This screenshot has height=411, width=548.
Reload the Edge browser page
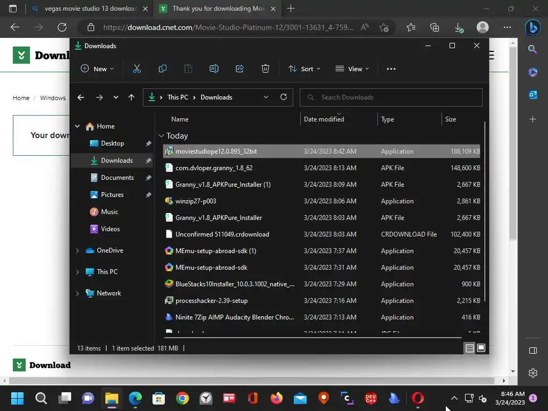pos(62,27)
